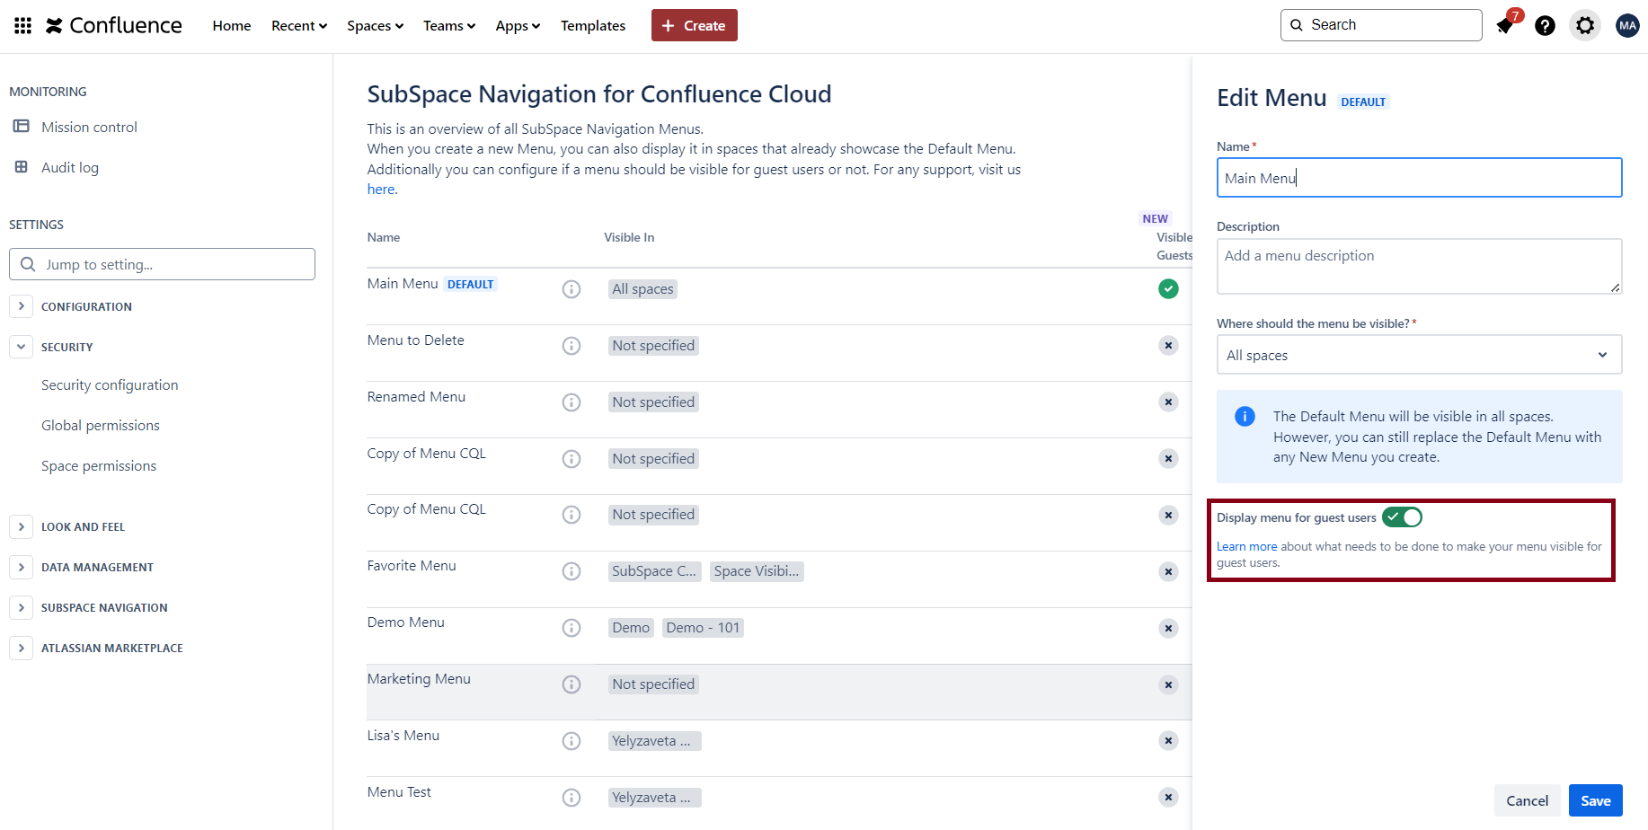Open Templates in the top navigation

pyautogui.click(x=592, y=25)
